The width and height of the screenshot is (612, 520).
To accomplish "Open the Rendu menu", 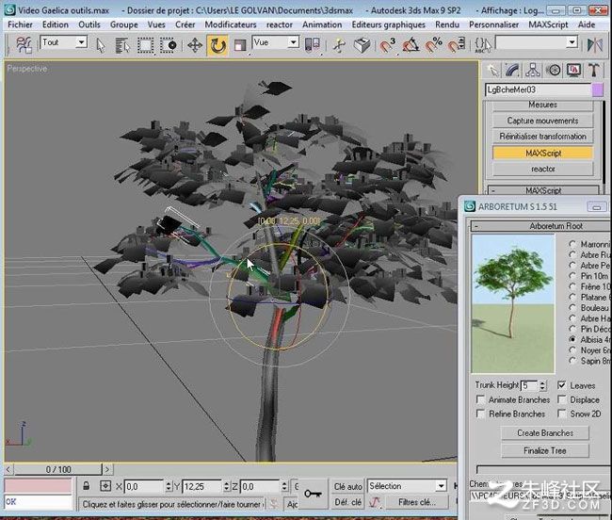I will pos(447,24).
